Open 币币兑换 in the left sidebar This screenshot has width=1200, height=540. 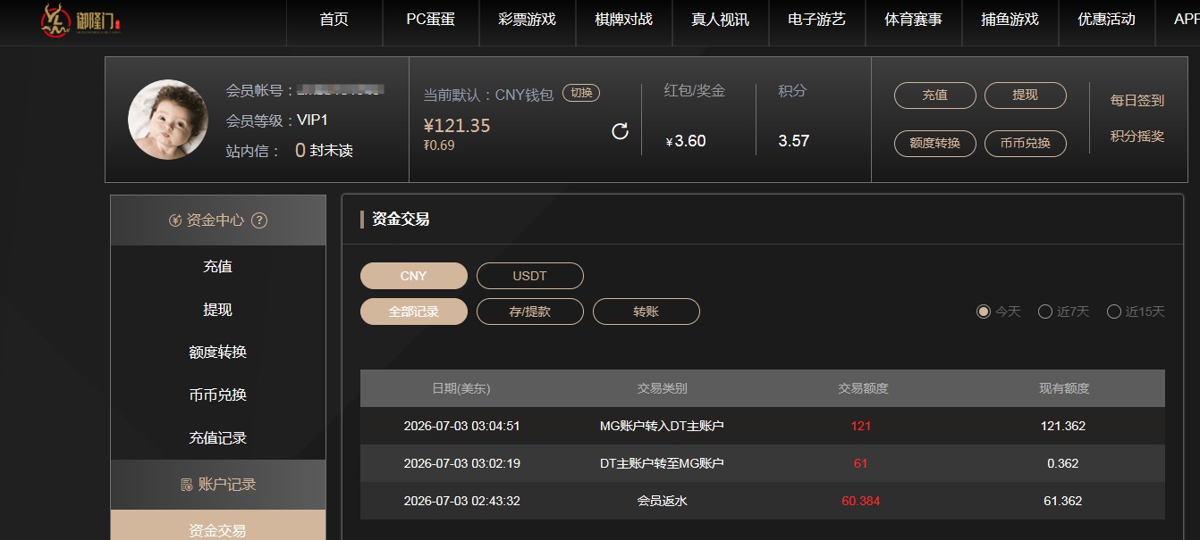pyautogui.click(x=218, y=395)
